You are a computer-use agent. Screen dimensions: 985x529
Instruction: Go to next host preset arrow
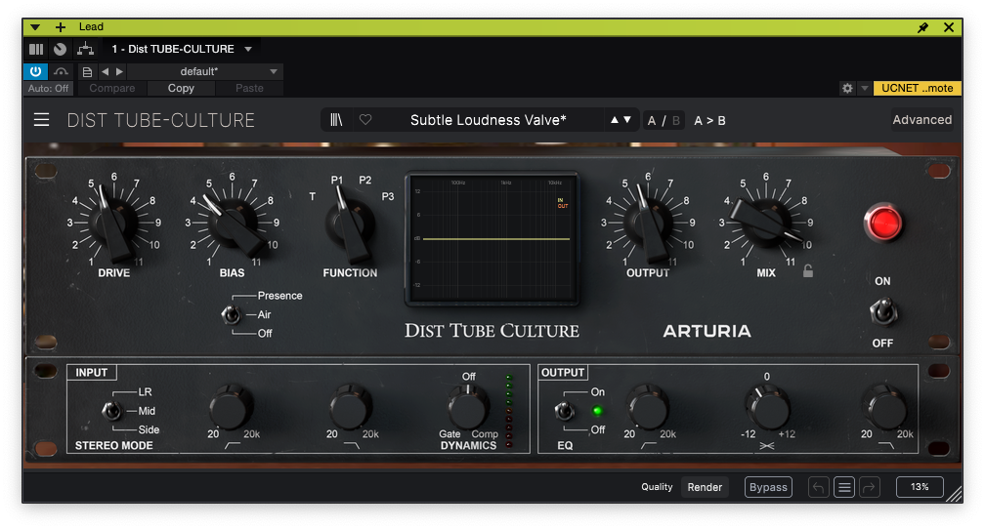point(119,71)
